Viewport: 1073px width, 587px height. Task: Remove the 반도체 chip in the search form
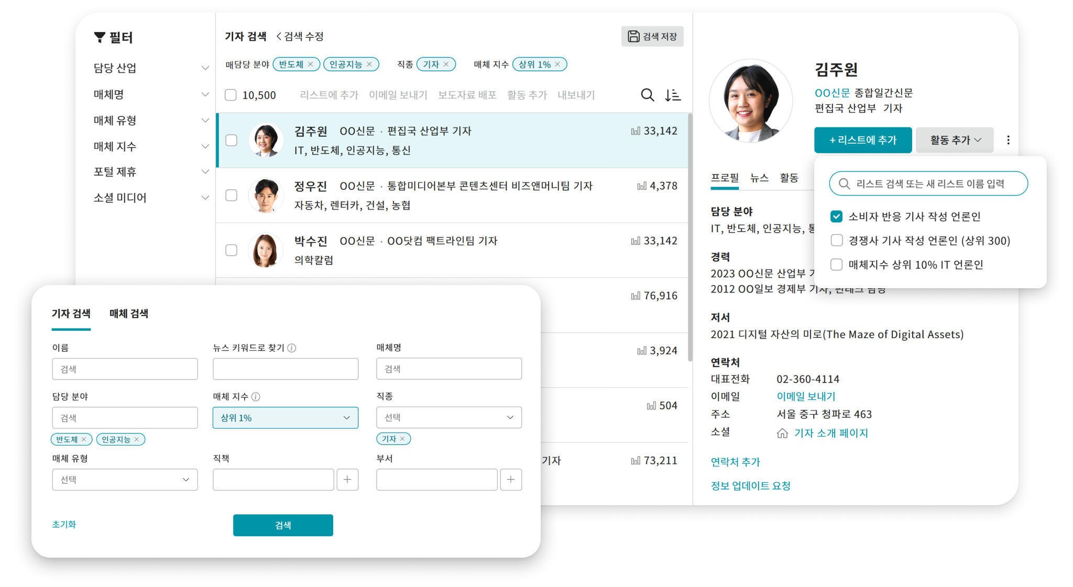tap(84, 439)
